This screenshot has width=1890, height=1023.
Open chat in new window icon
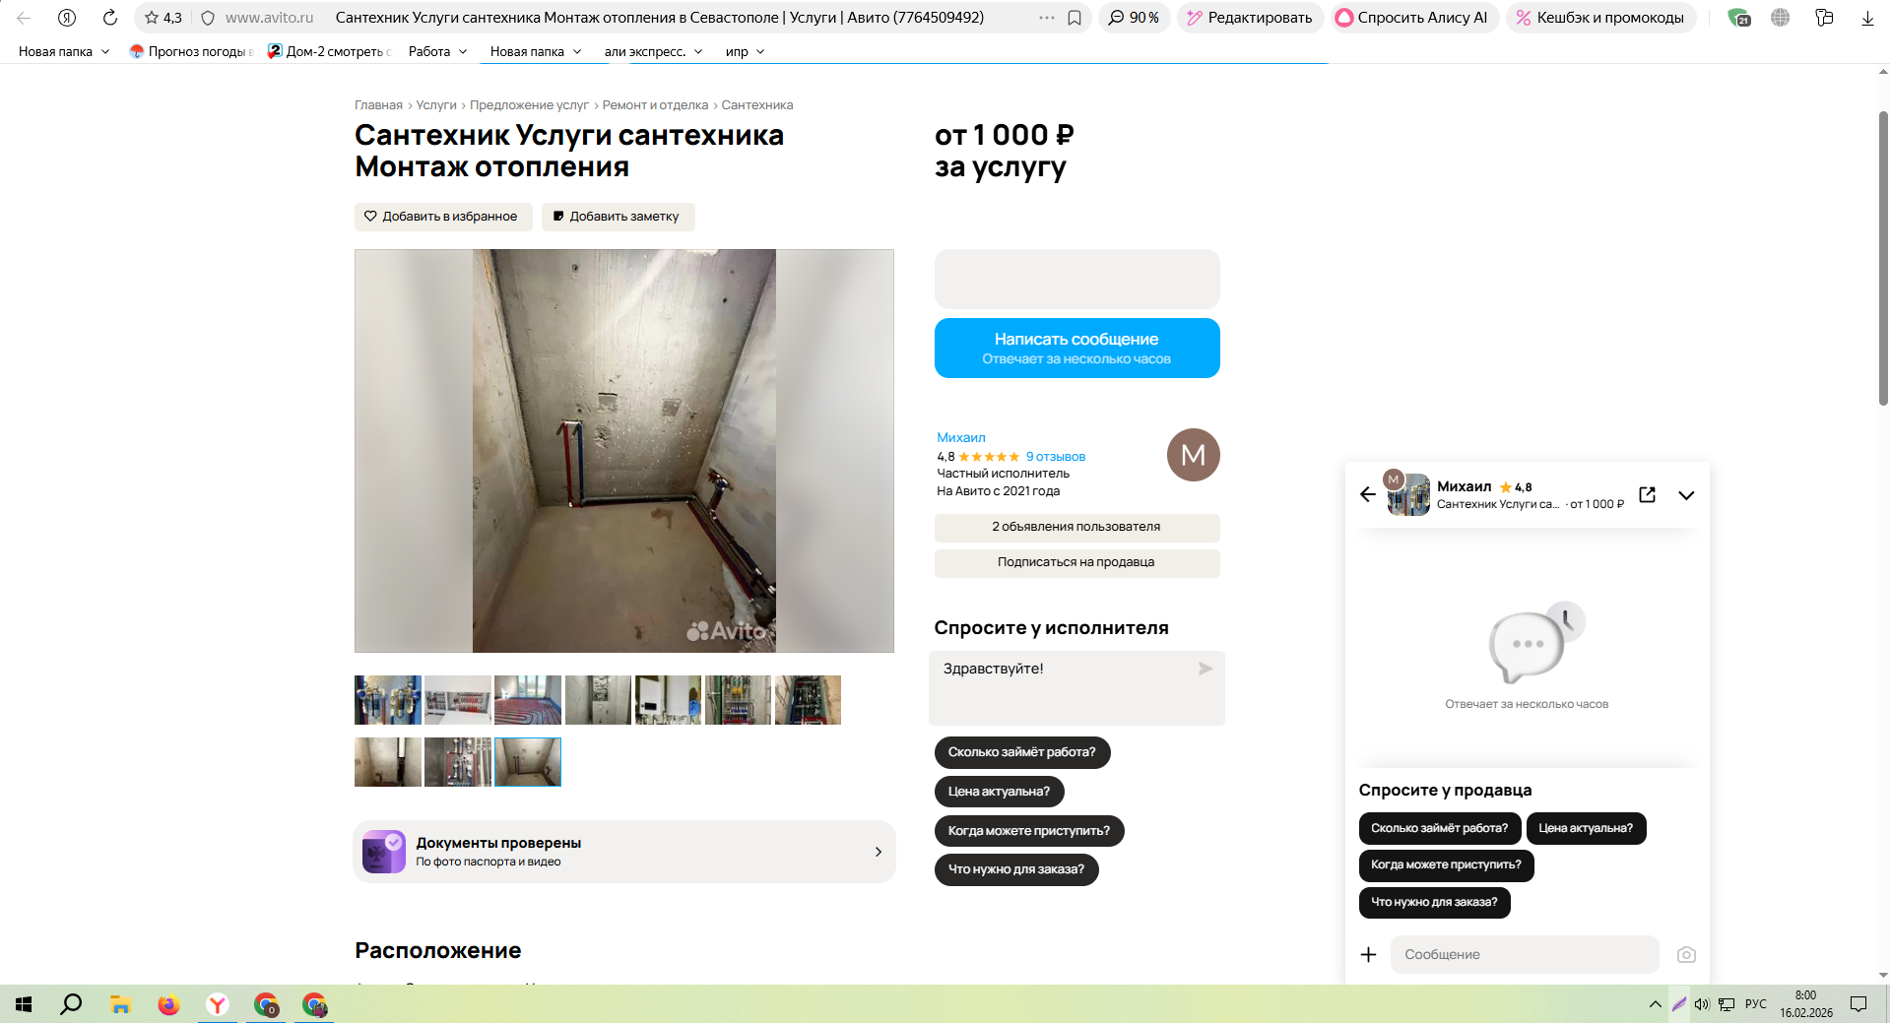1648,494
